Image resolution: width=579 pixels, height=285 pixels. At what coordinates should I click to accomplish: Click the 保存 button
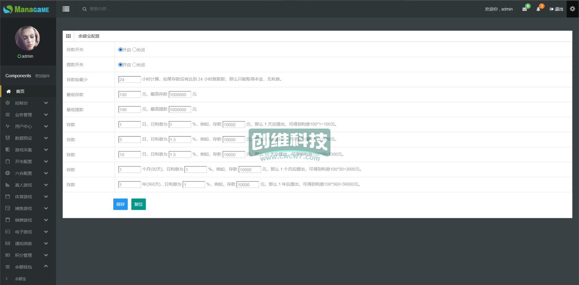120,204
